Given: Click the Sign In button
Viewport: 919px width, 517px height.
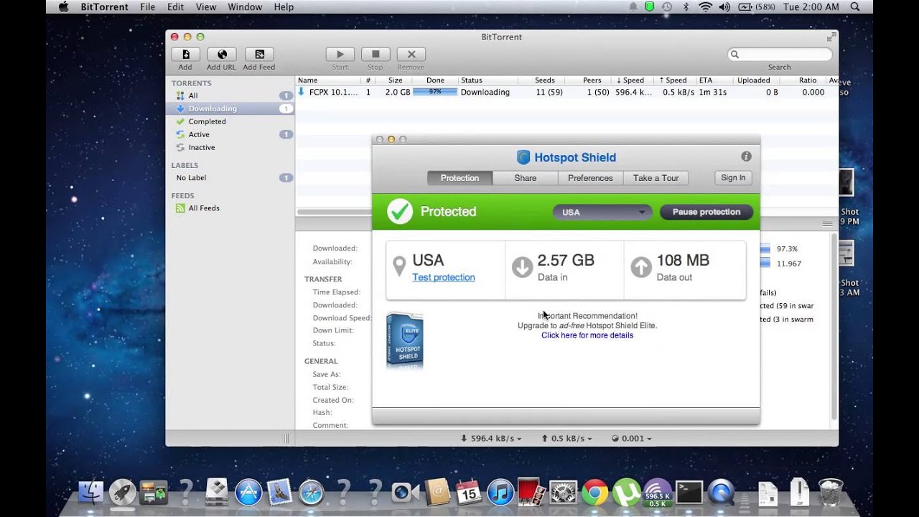Looking at the screenshot, I should (733, 178).
